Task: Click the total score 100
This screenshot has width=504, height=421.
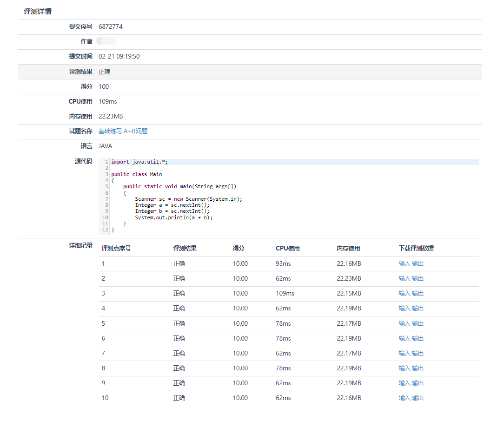Action: 104,87
